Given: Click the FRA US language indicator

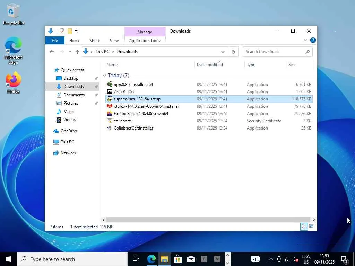Looking at the screenshot, I should (x=306, y=259).
